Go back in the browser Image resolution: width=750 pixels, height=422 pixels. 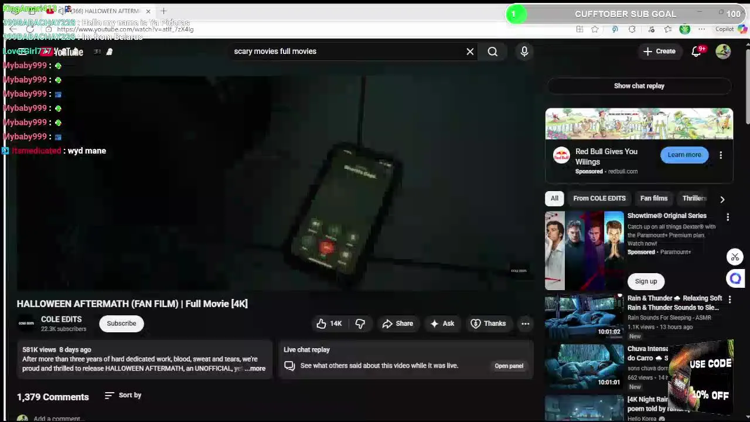[13, 29]
